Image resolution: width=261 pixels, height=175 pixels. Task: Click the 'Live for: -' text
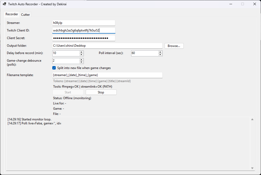(60, 103)
